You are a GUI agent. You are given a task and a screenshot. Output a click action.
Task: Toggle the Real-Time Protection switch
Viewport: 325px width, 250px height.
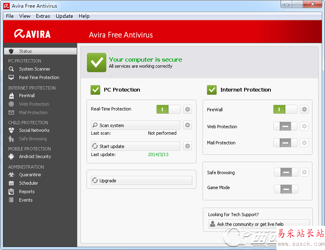click(x=169, y=109)
